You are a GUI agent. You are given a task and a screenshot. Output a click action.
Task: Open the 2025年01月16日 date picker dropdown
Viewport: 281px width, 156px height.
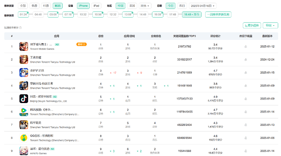202,6
